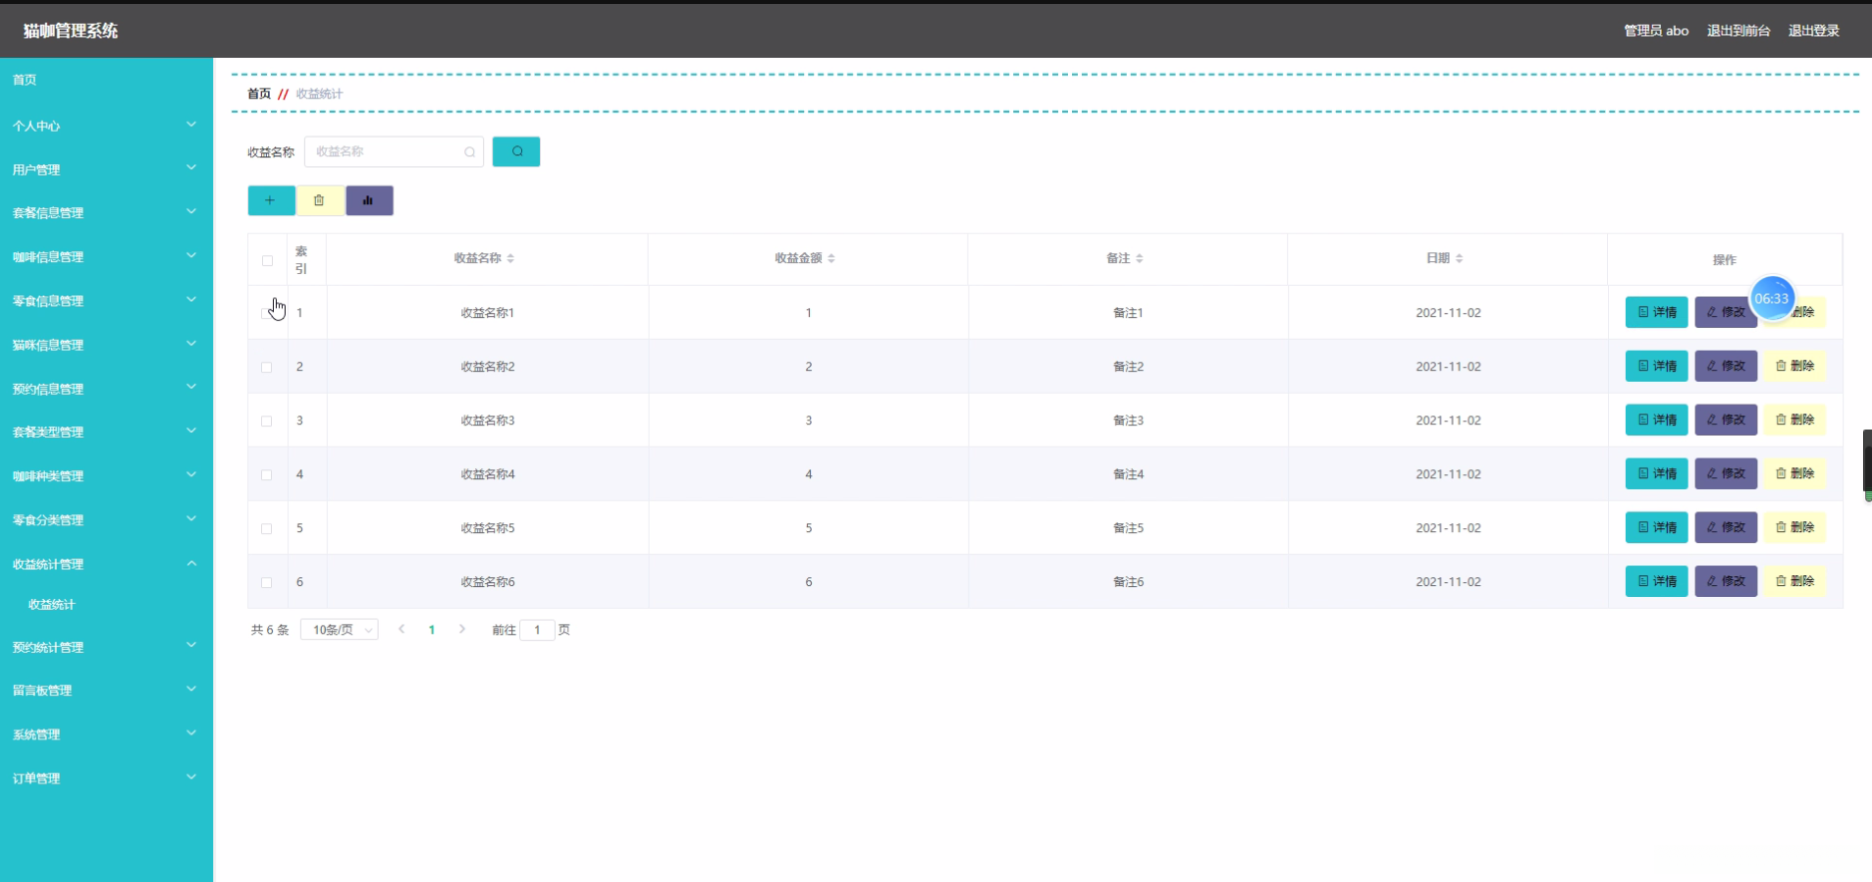This screenshot has height=882, width=1872.
Task: Edit row 收益名称5 with 修改
Action: click(x=1726, y=527)
